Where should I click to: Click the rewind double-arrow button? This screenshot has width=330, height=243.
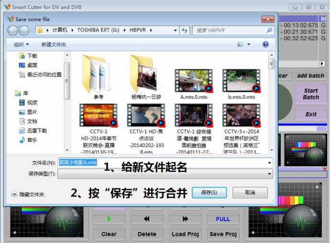(147, 219)
